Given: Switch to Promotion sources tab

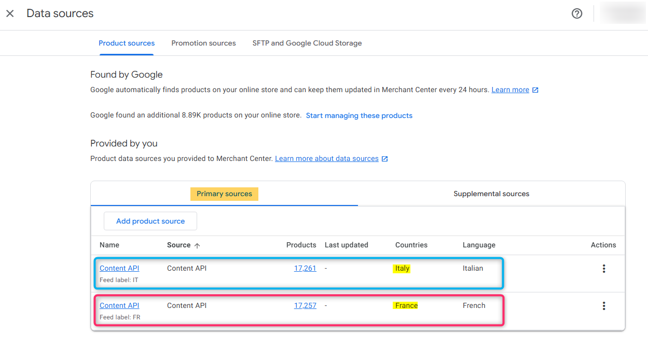Looking at the screenshot, I should pyautogui.click(x=203, y=43).
